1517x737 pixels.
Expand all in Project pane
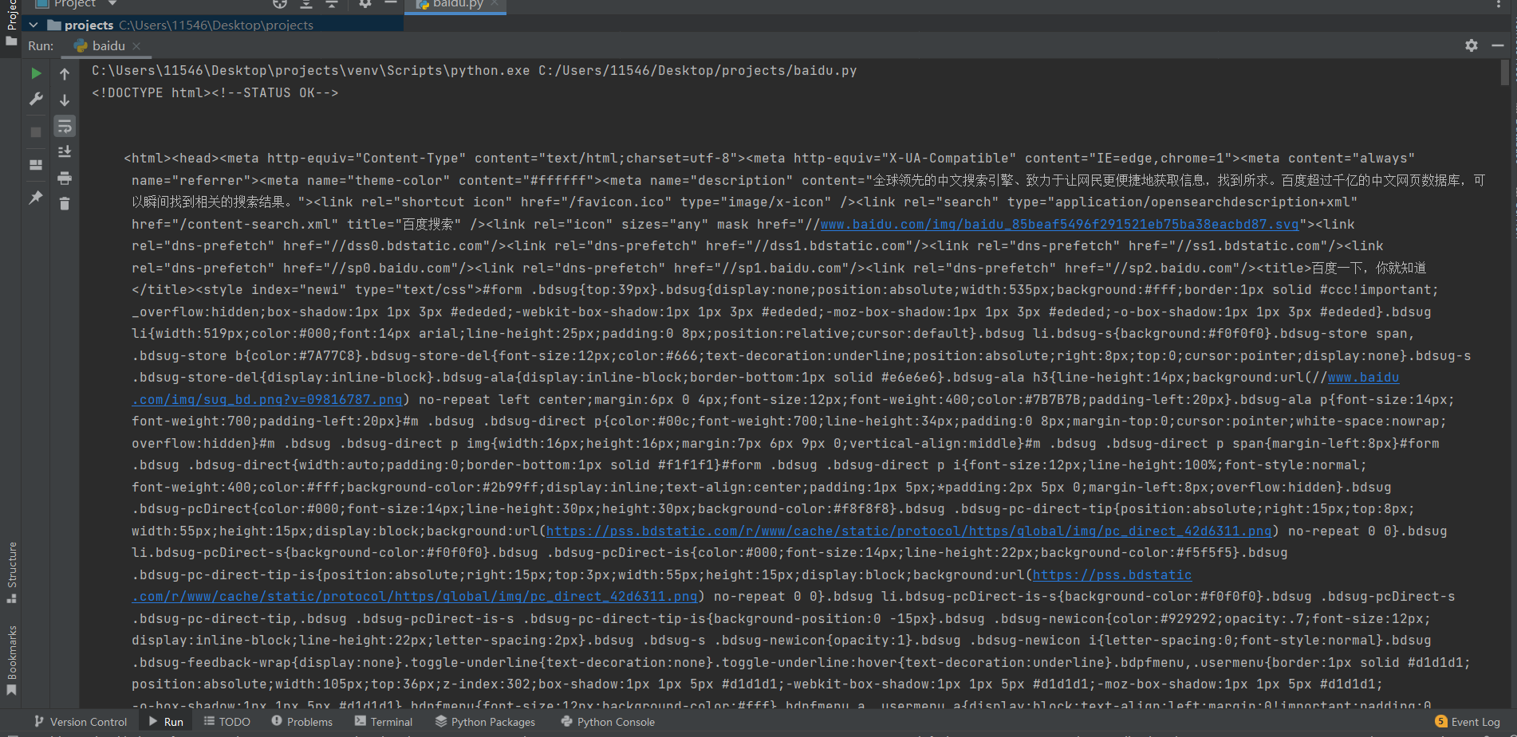[x=306, y=3]
